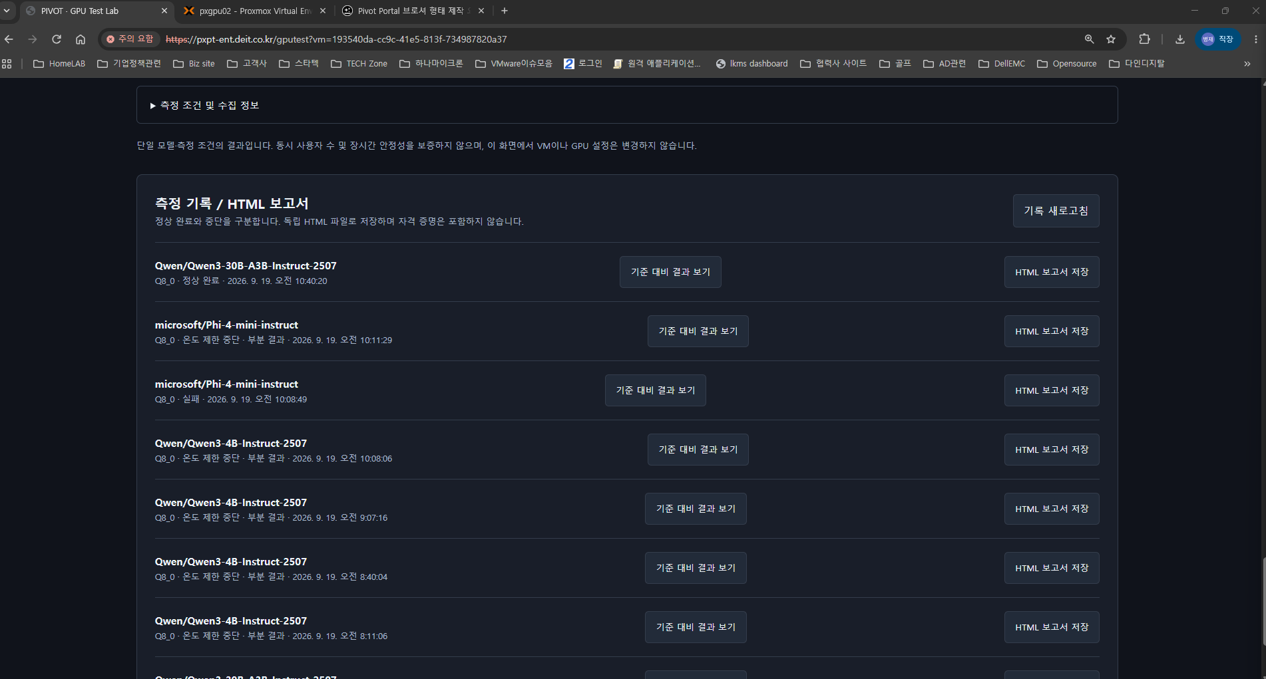This screenshot has height=679, width=1266.
Task: View baseline results for Phi-4-mini 10:08:49 failed record
Action: click(656, 390)
